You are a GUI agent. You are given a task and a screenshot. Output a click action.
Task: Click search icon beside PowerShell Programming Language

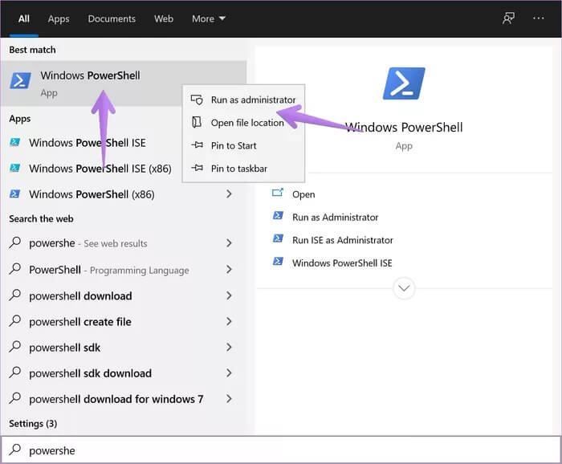[15, 269]
